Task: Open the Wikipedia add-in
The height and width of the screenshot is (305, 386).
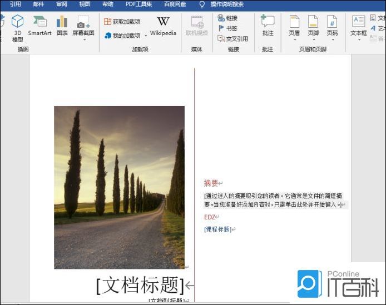Action: pyautogui.click(x=163, y=26)
